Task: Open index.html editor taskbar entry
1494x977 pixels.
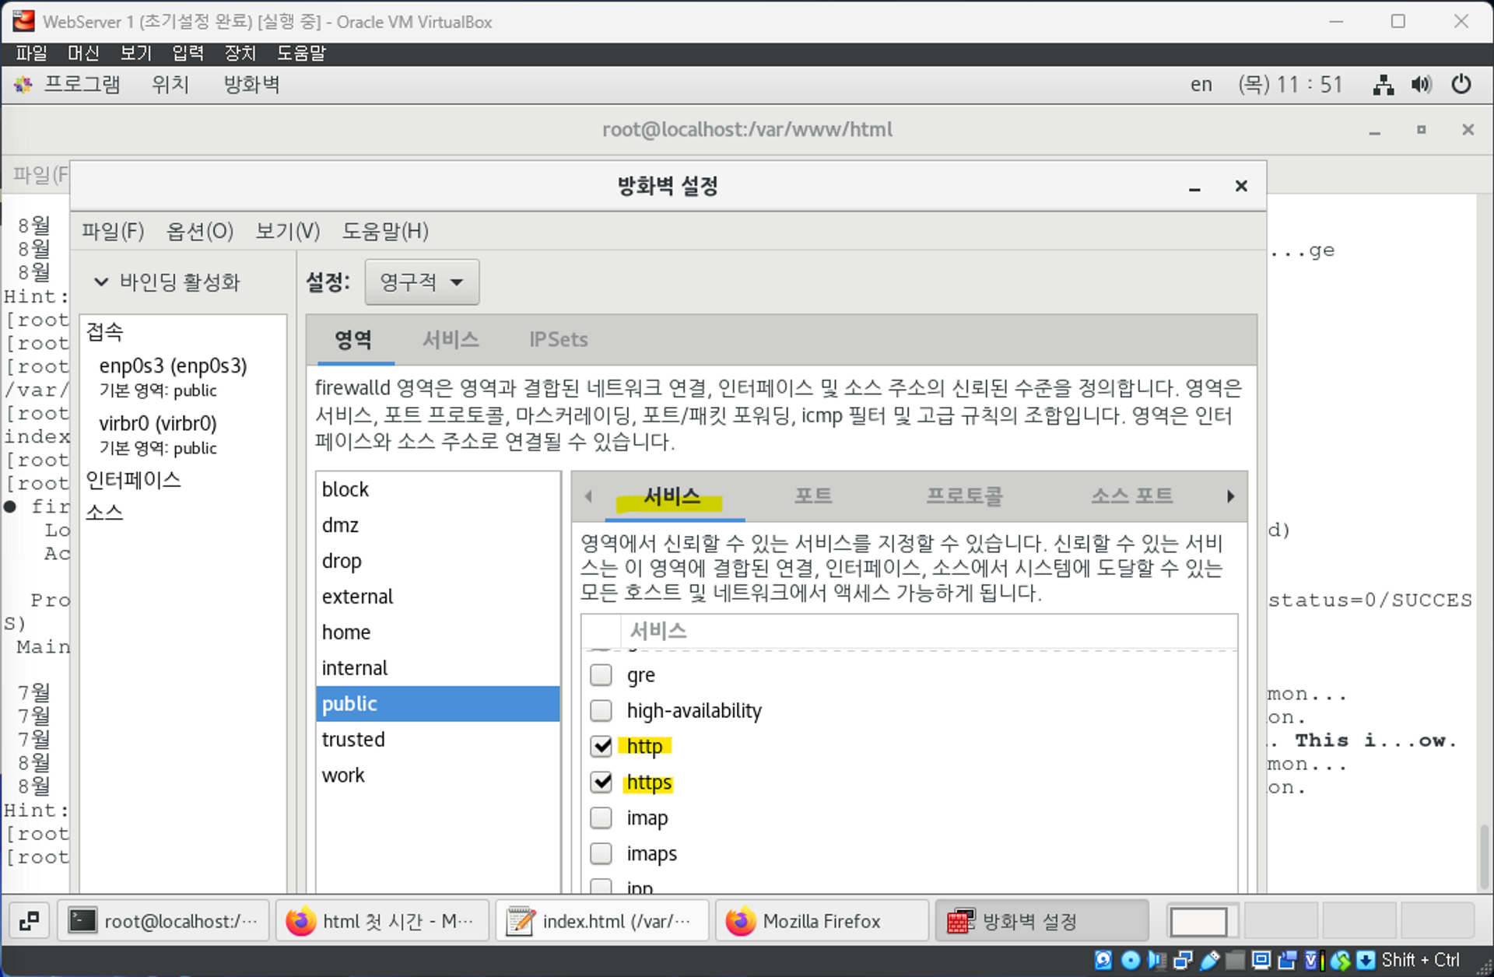Action: (x=601, y=921)
